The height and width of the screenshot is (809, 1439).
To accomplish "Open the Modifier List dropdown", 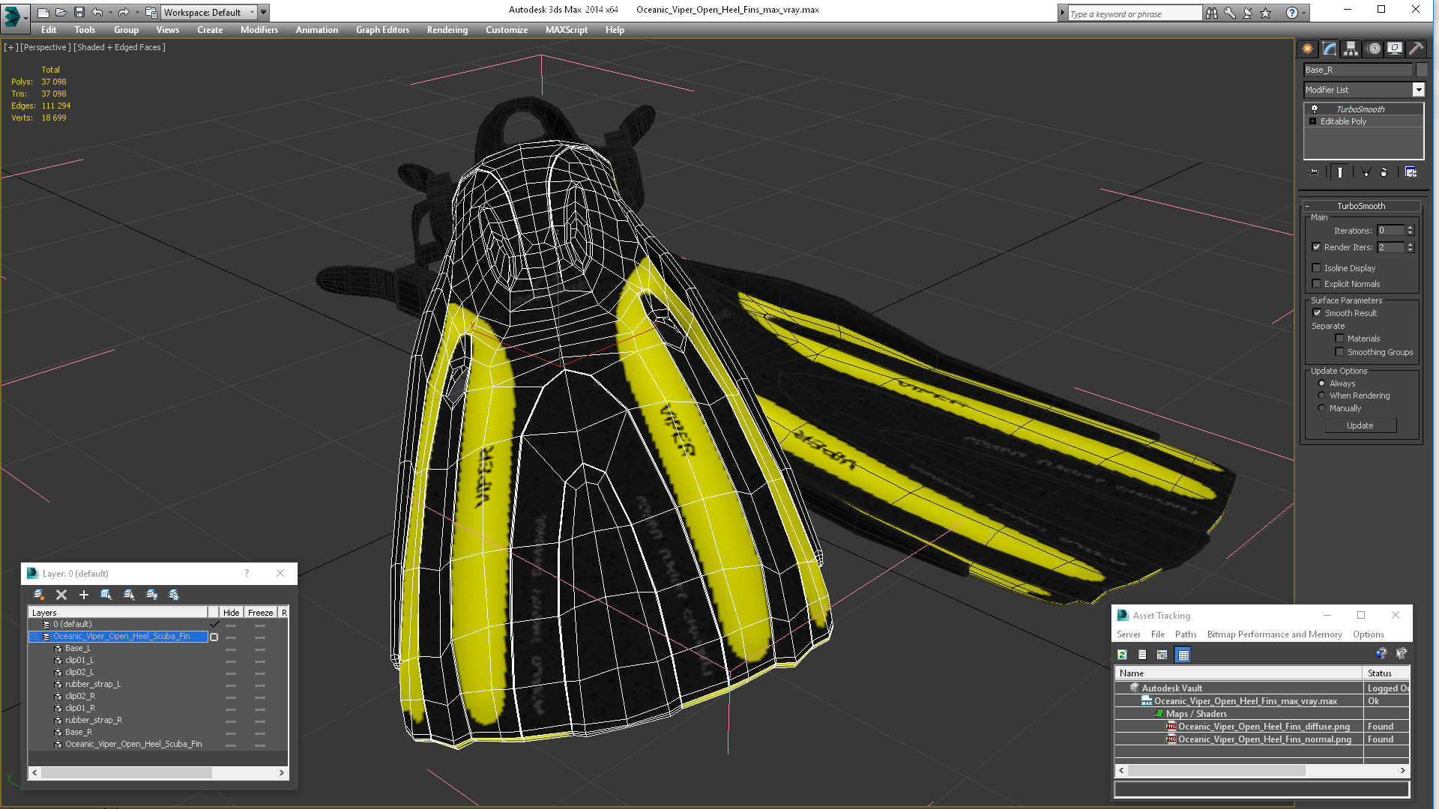I will pos(1419,90).
